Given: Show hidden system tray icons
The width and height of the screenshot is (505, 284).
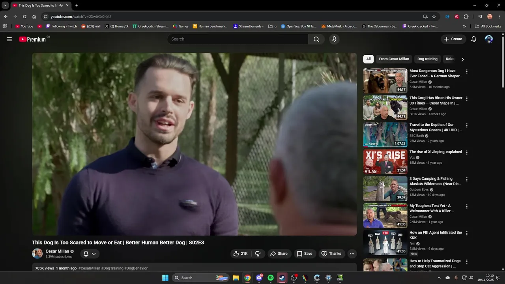Looking at the screenshot, I should [x=439, y=278].
